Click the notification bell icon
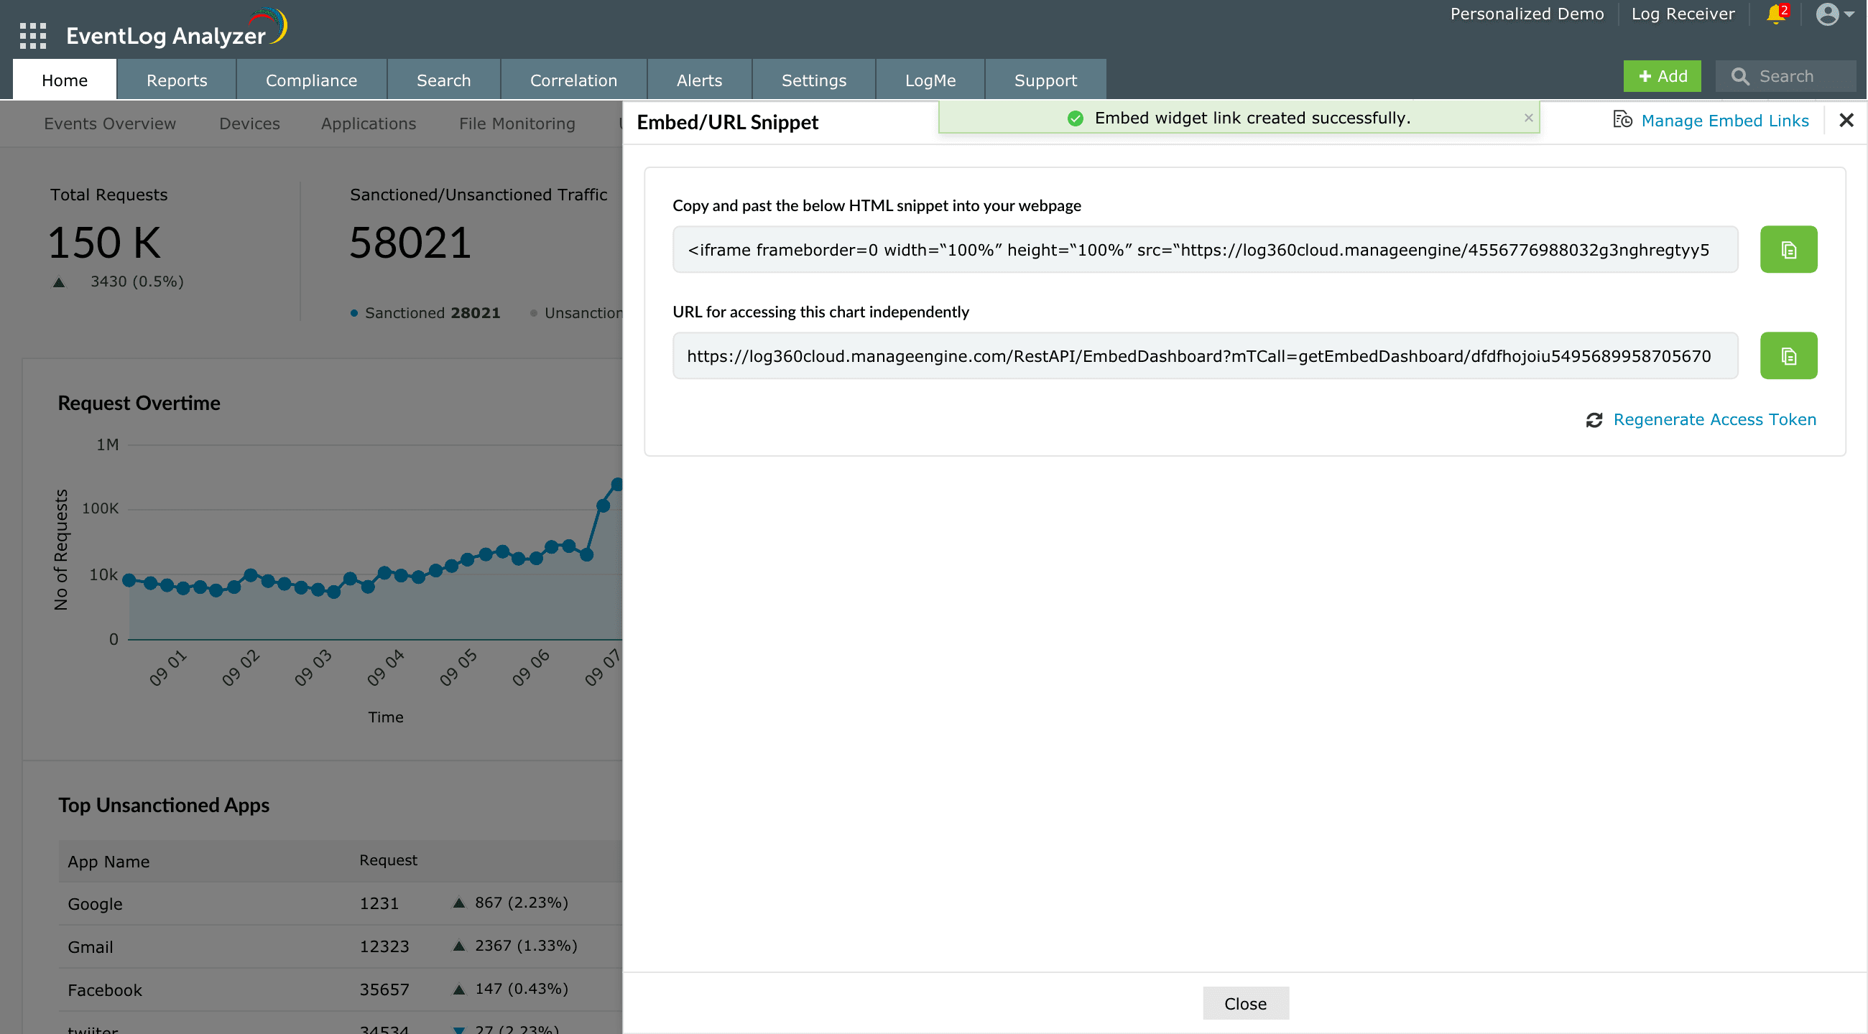 (1775, 14)
